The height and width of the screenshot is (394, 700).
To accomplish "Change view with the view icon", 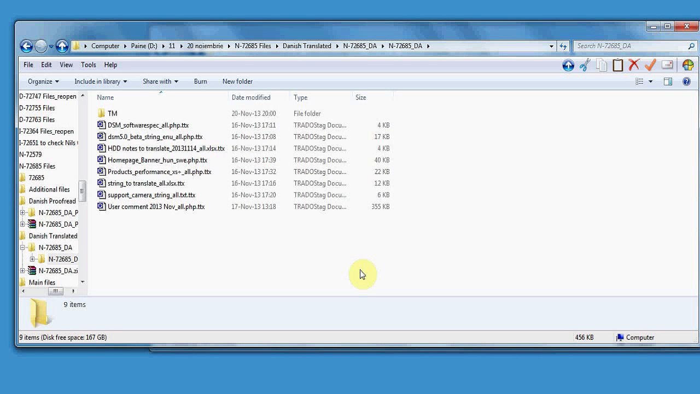I will click(x=639, y=82).
